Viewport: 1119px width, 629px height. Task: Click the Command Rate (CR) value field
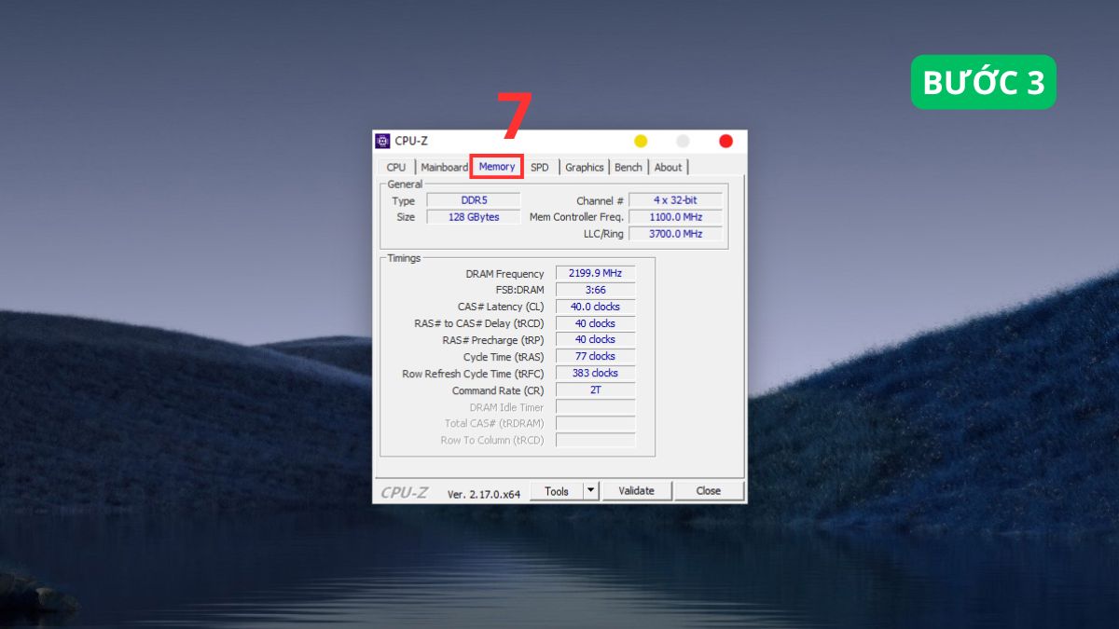pyautogui.click(x=595, y=390)
